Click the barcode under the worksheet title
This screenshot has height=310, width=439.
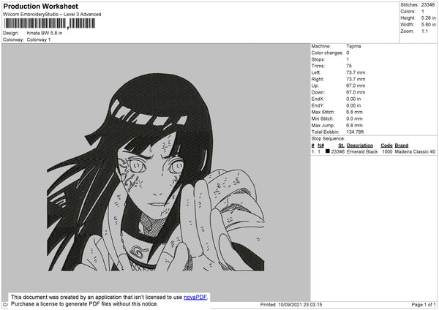pos(49,23)
